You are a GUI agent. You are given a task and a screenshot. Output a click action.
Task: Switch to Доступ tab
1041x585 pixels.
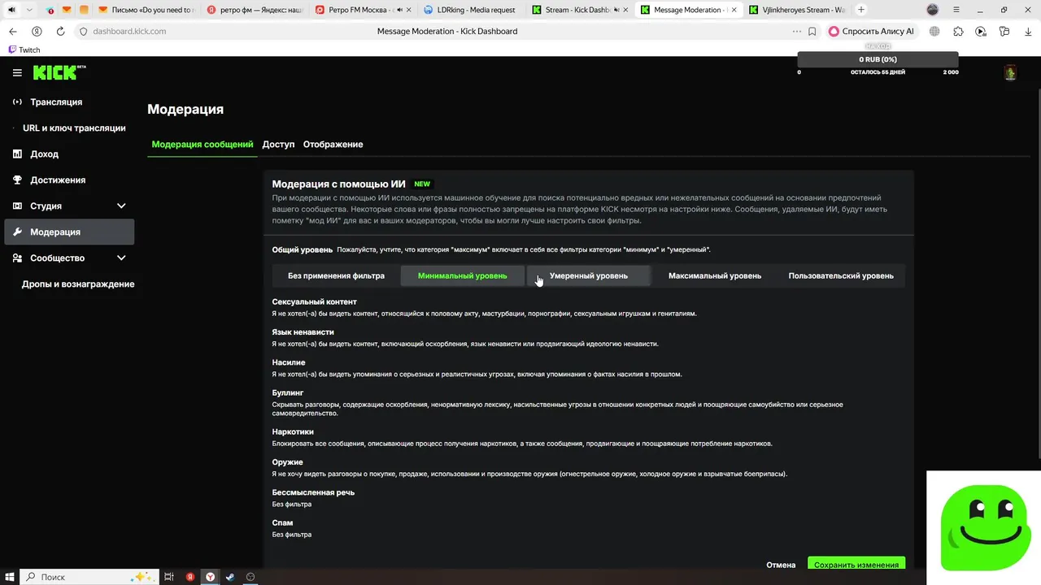pyautogui.click(x=278, y=144)
